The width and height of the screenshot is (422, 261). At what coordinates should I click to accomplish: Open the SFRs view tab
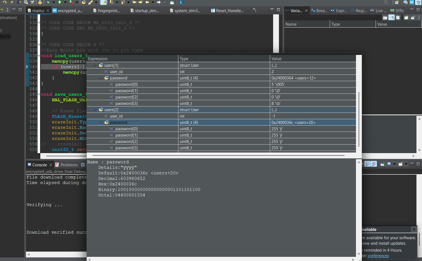pos(397,11)
